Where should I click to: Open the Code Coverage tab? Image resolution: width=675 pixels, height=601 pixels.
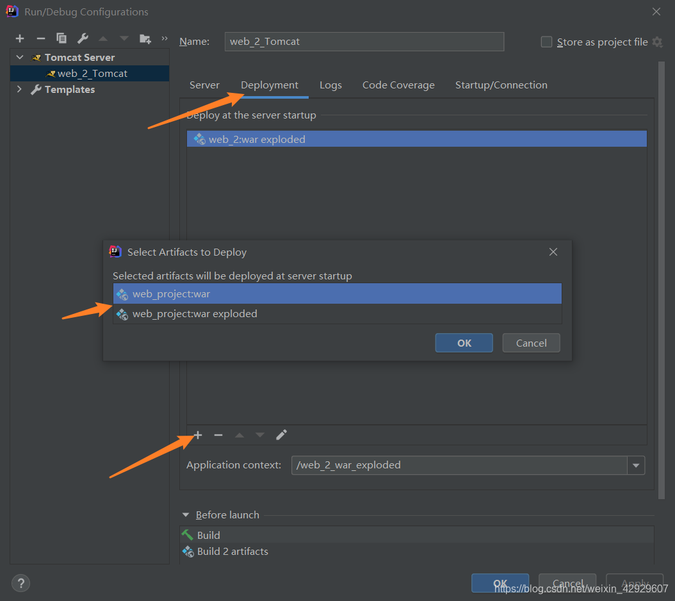(x=398, y=85)
